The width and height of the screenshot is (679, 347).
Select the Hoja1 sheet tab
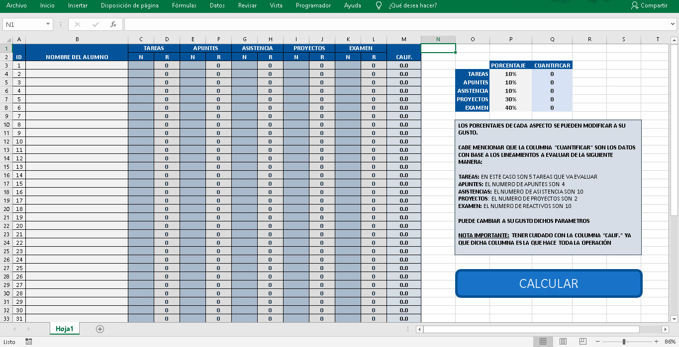[x=65, y=329]
